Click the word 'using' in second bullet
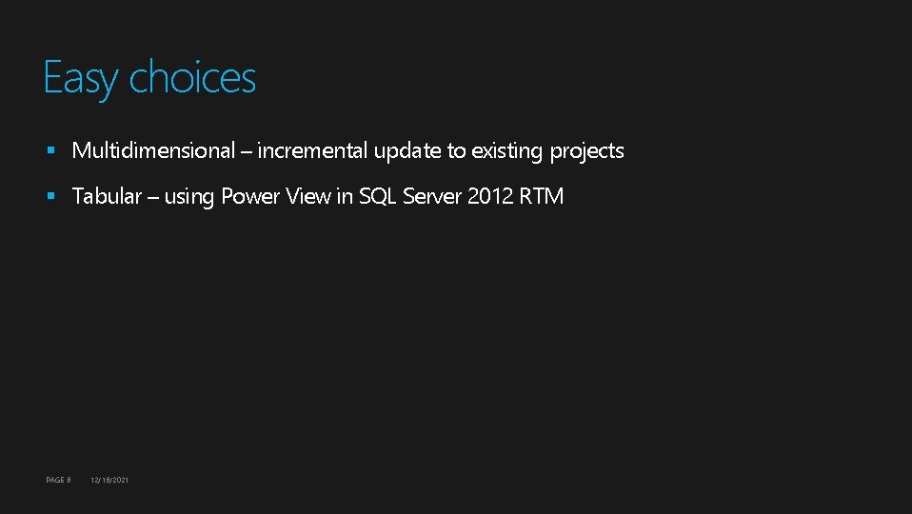Screen dimensions: 912x514 (x=189, y=198)
